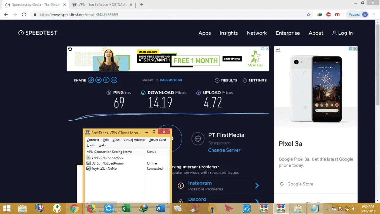Open the AdChoices icon on StarHub banner
380x214 pixels.
point(263,49)
